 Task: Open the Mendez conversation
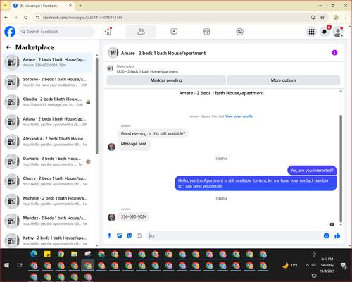pos(48,221)
